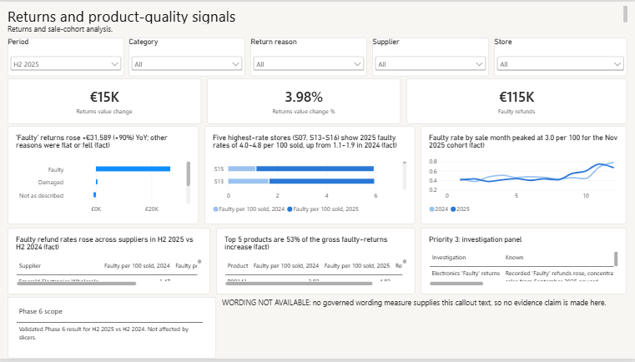635x362 pixels.
Task: Sort products table by 'Faulty per 100 sold, 2024'
Action: tap(286, 266)
